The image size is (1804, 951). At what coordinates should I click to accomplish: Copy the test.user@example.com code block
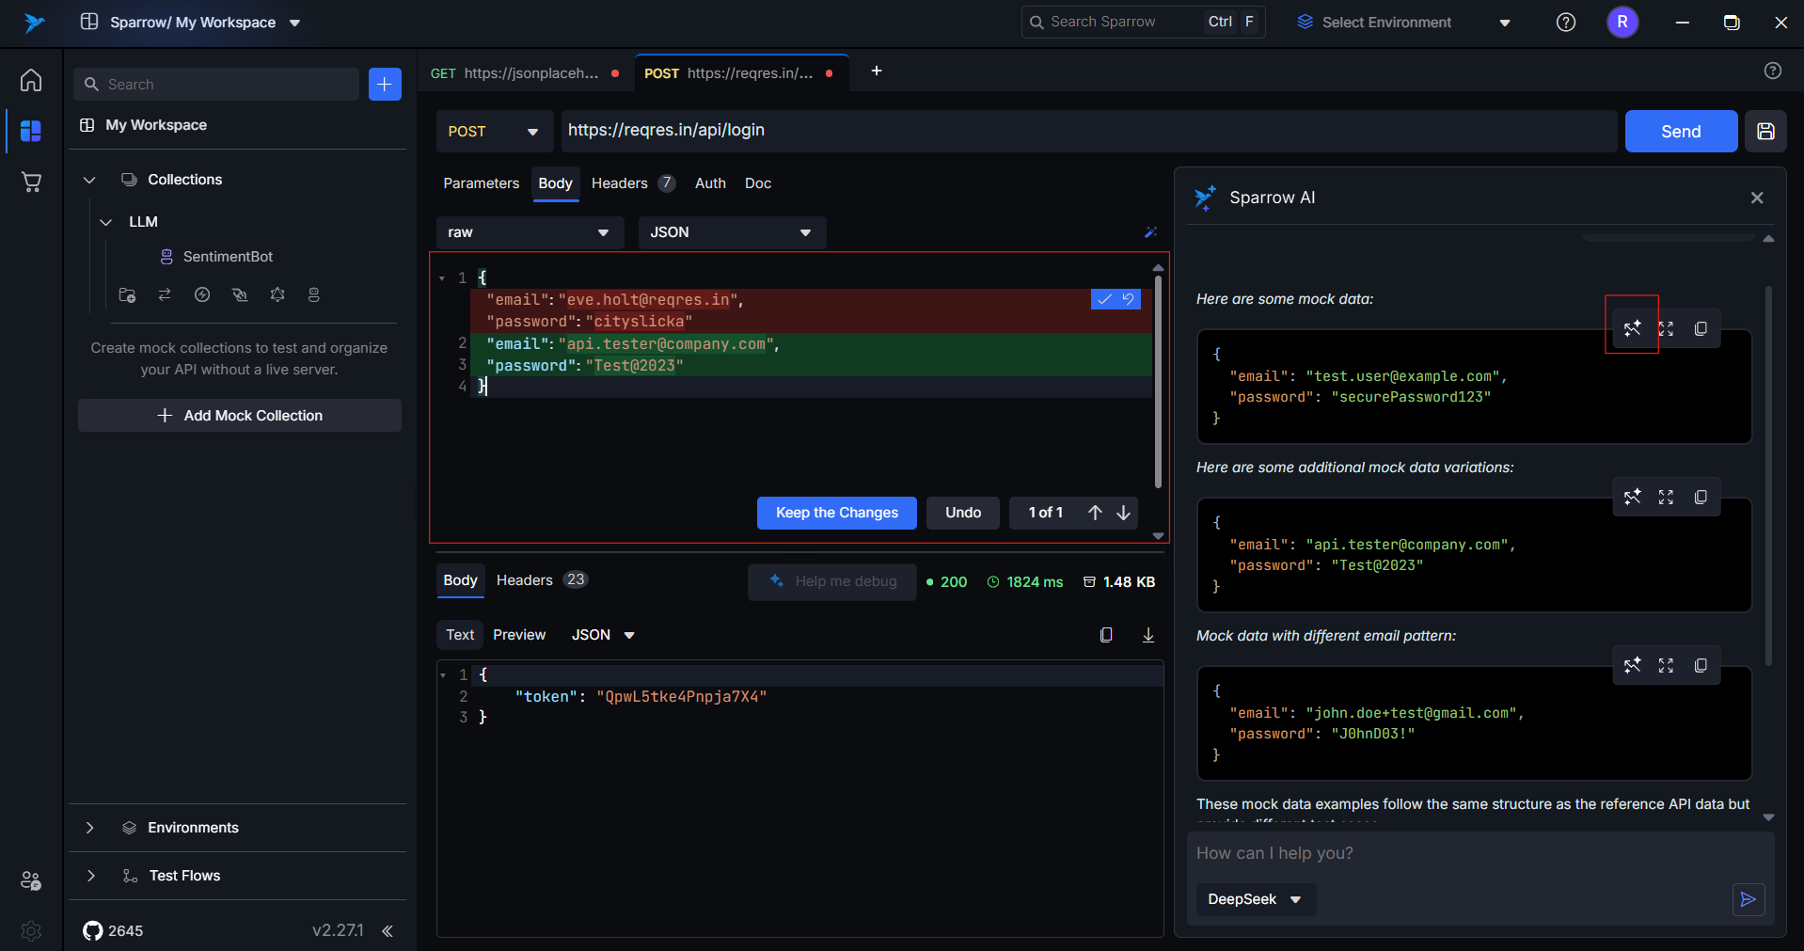1701,328
